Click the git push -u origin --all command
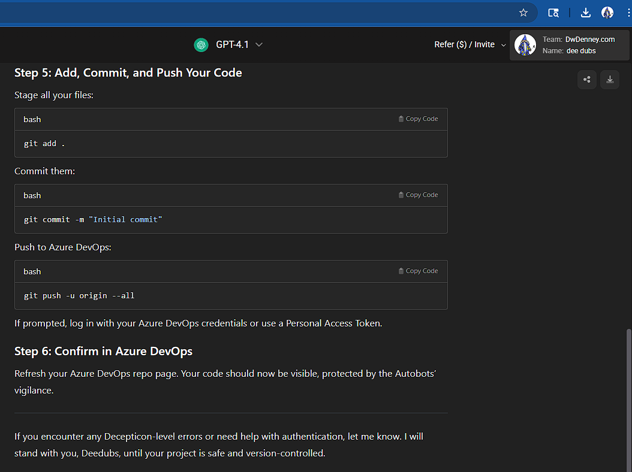 pos(79,296)
